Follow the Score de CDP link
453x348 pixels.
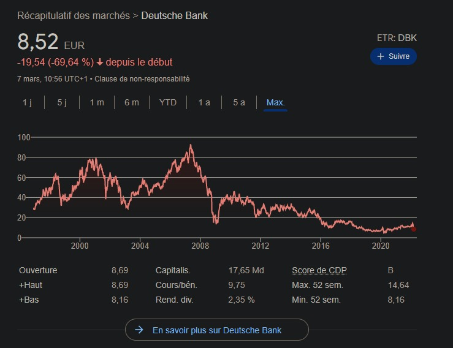click(x=319, y=270)
